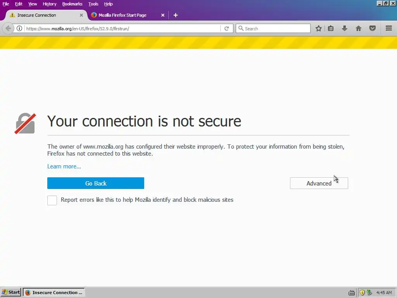Viewport: 397px width, 298px height.
Task: Open the History menu
Action: point(49,4)
